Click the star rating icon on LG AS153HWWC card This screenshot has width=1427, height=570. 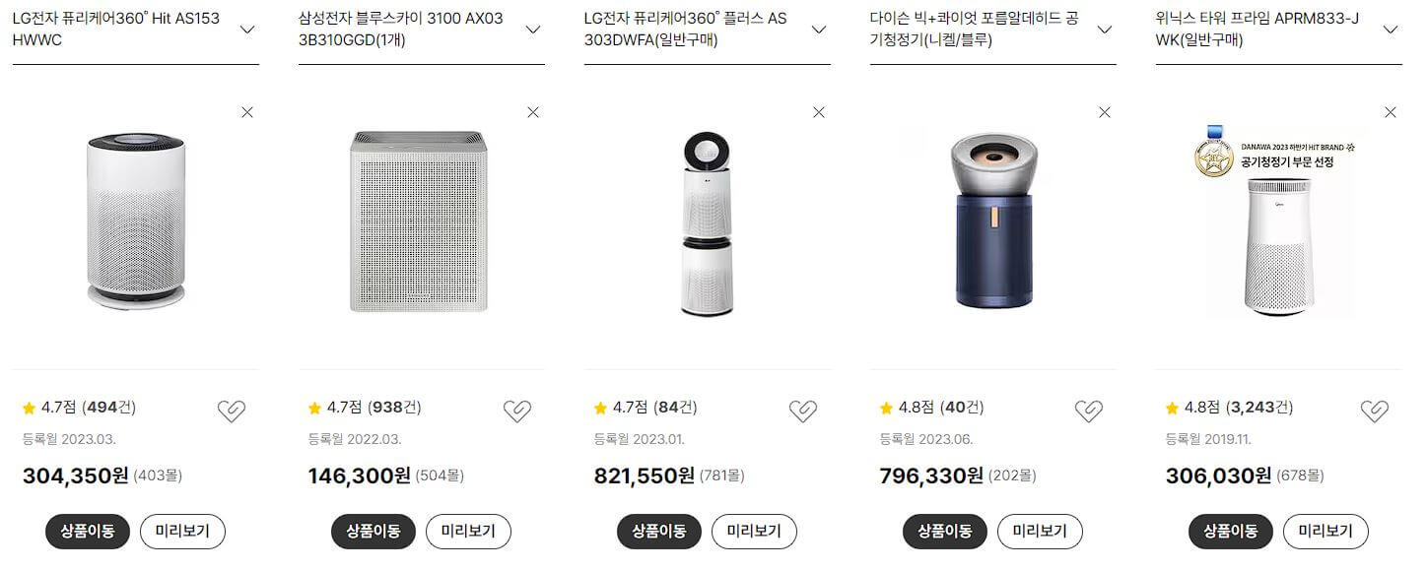(30, 407)
